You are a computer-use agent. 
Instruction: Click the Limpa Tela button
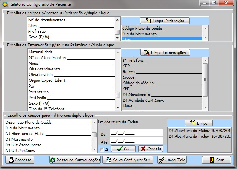click(x=171, y=160)
